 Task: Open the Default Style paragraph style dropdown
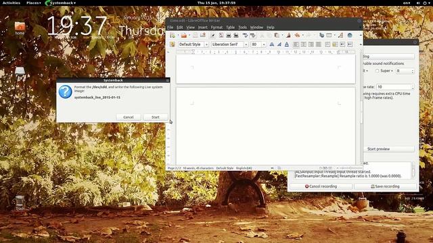(x=206, y=45)
